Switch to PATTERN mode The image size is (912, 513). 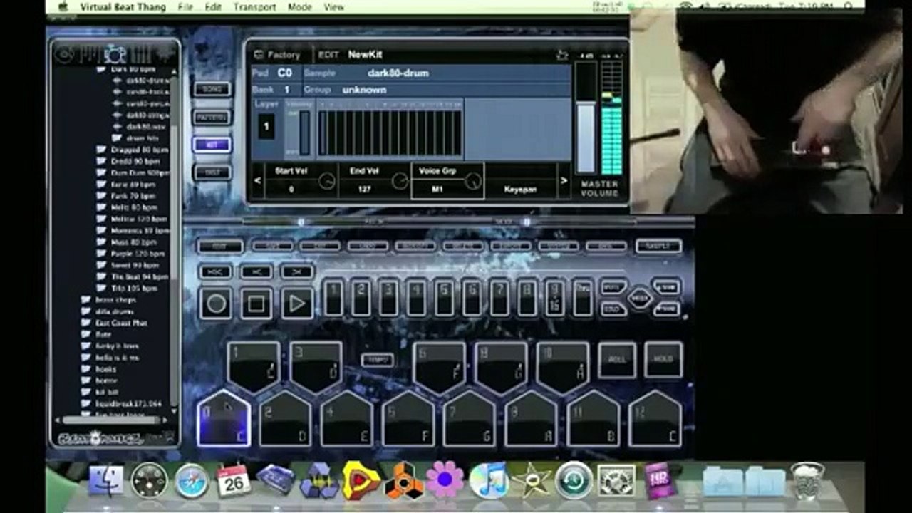212,117
